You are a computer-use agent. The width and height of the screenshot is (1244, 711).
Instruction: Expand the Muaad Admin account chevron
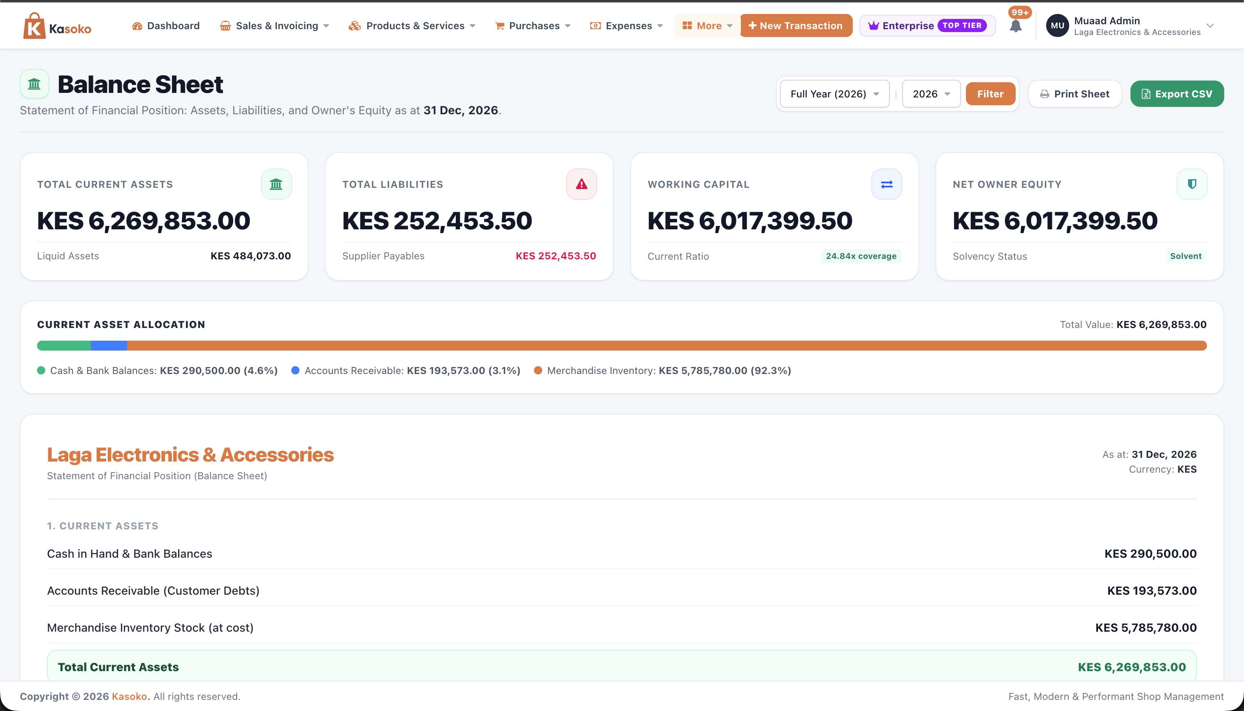[1210, 26]
